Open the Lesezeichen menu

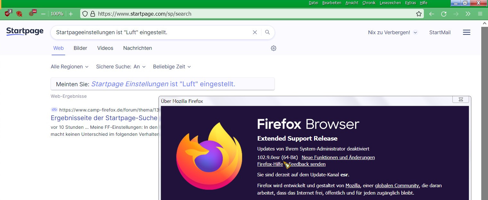pos(390,3)
